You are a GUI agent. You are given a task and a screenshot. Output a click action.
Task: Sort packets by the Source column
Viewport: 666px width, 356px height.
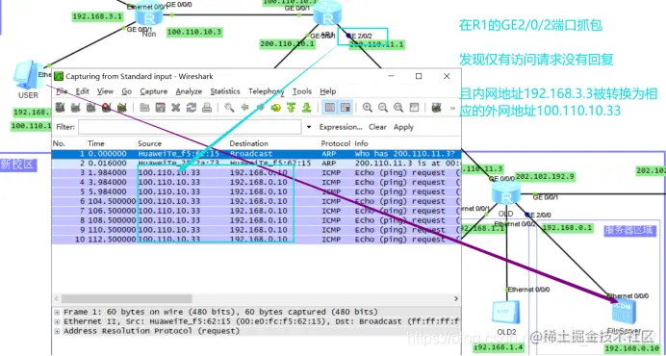pyautogui.click(x=182, y=143)
